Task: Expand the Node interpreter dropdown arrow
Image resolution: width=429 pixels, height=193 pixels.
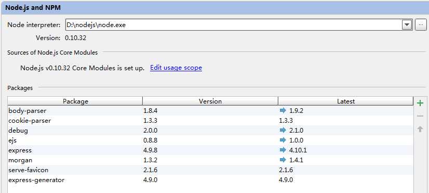Action: (407, 25)
